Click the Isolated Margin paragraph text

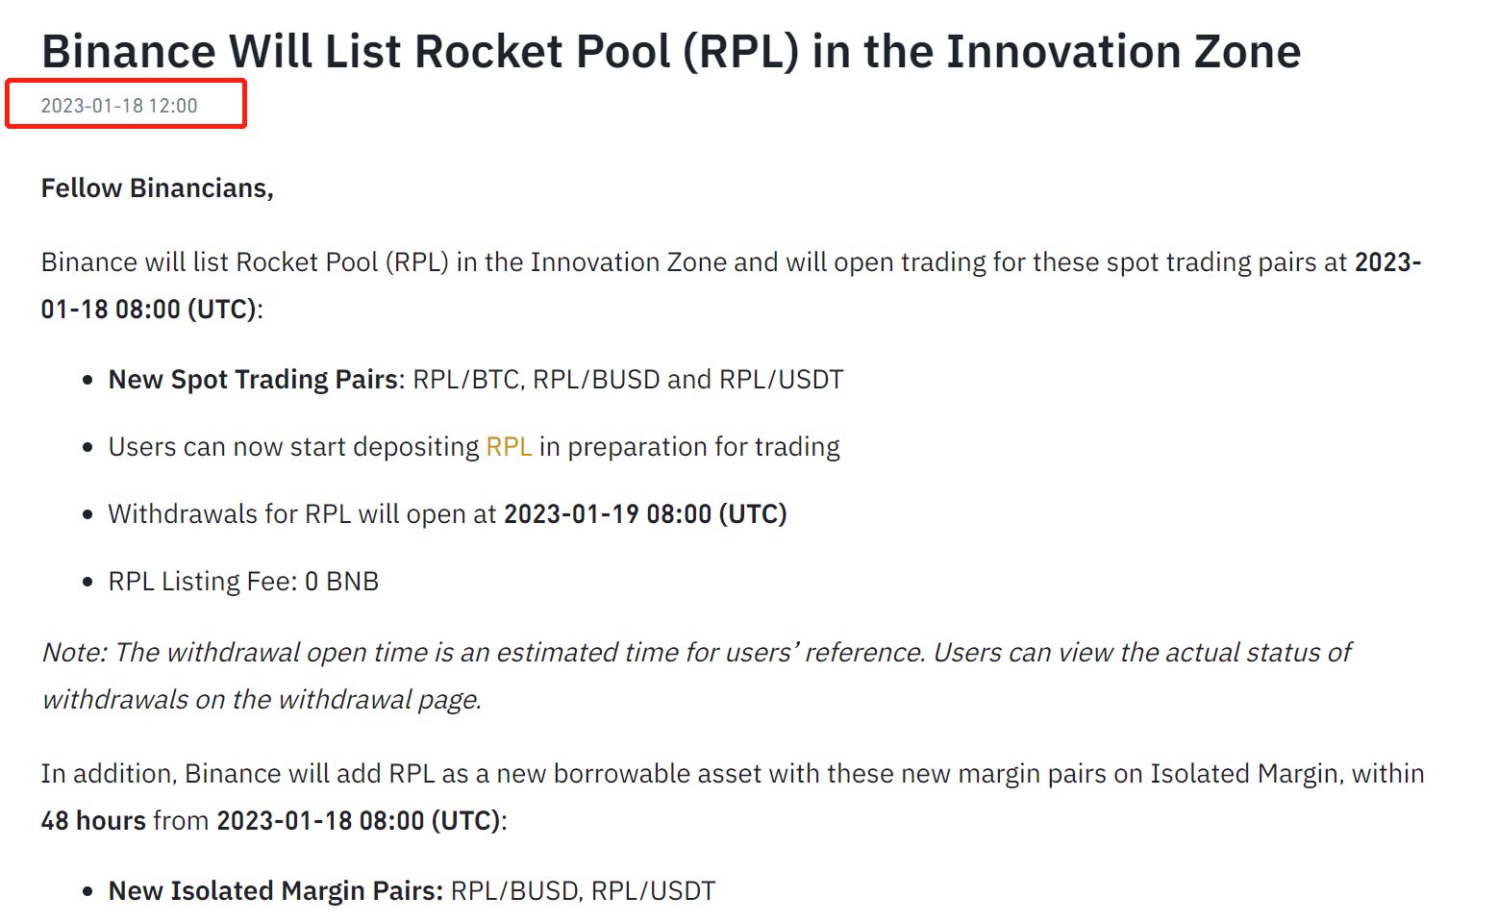[x=733, y=797]
